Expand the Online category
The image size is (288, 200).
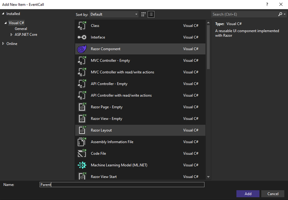coord(3,44)
